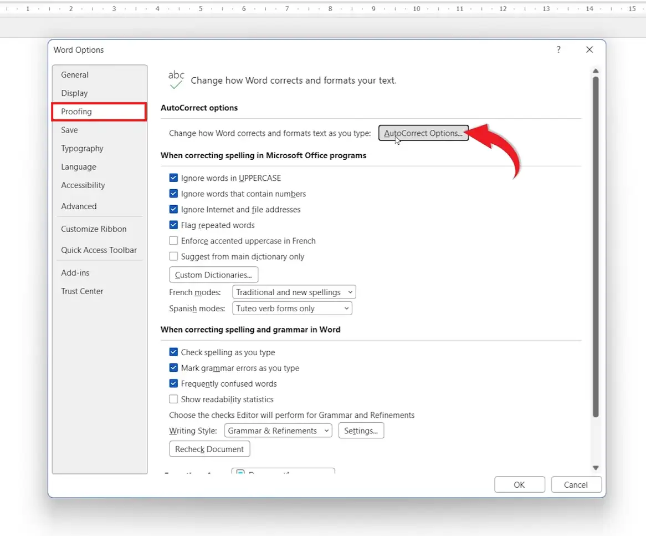Click the 'AutoCorrect options' section heading
The width and height of the screenshot is (646, 536).
coord(199,108)
